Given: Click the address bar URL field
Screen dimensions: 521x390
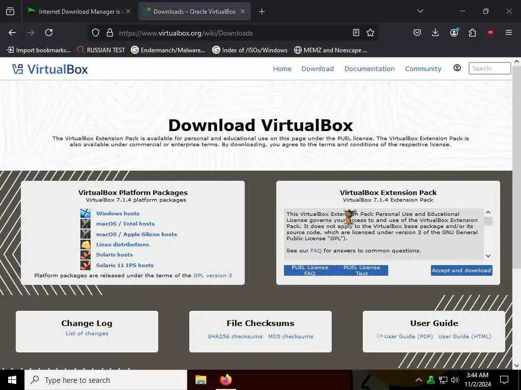Looking at the screenshot, I should (233, 33).
